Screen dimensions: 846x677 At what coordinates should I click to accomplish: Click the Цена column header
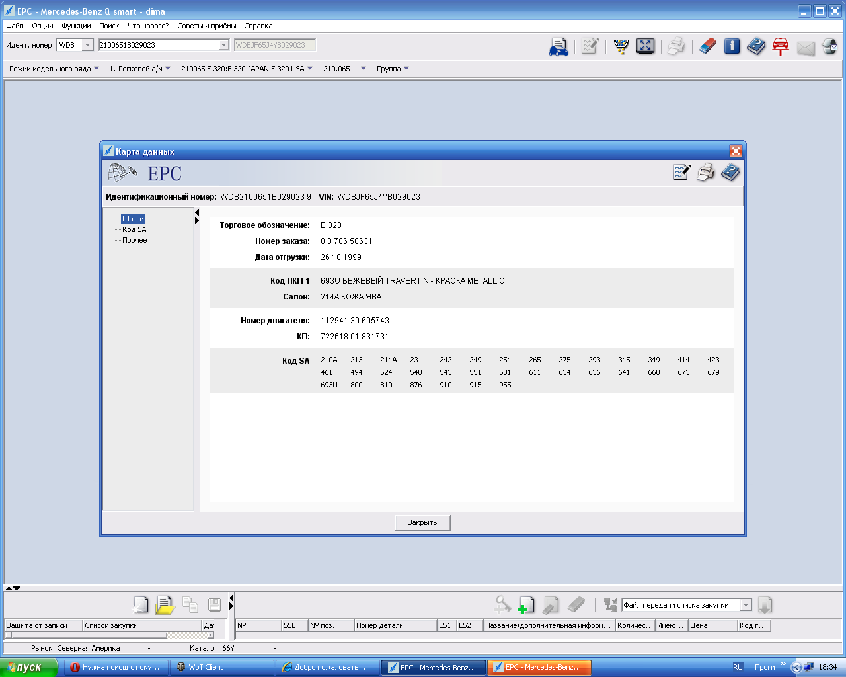[x=712, y=625]
